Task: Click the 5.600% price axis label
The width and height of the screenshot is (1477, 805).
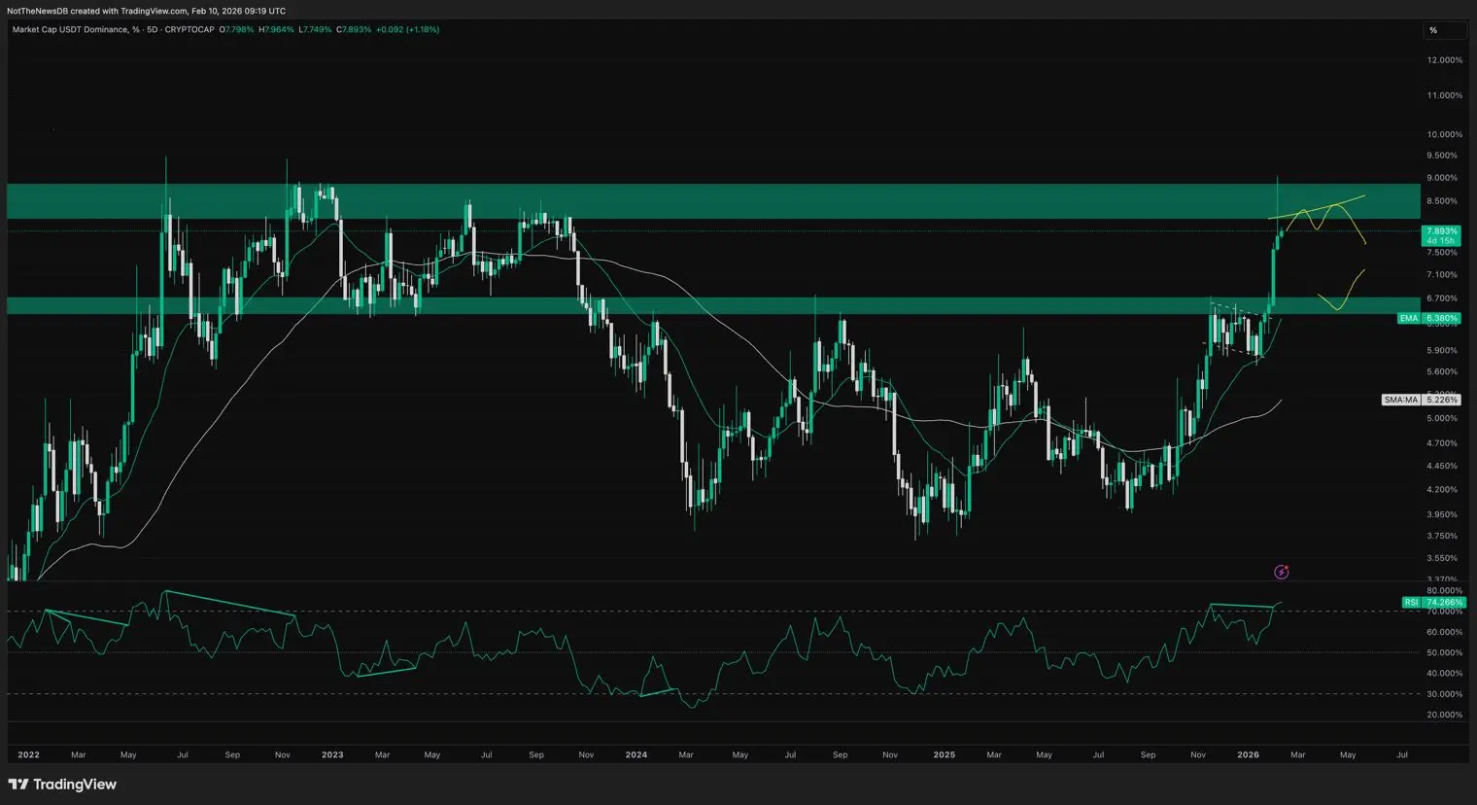Action: pyautogui.click(x=1442, y=371)
